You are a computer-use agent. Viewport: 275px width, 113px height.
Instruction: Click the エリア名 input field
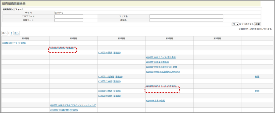point(186,16)
